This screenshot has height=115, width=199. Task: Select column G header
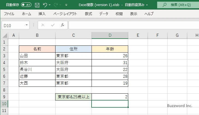177,35
